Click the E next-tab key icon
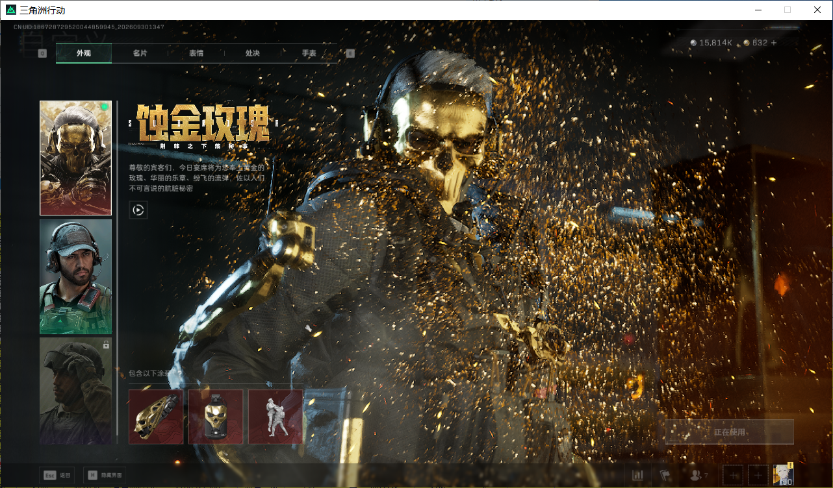833x488 pixels. [x=350, y=53]
